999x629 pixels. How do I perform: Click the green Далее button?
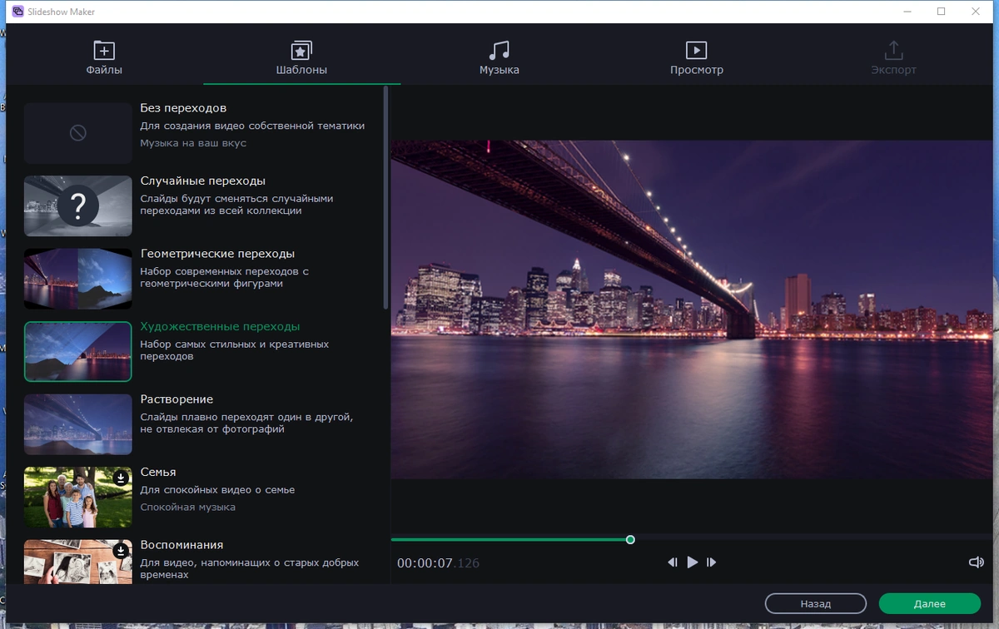tap(930, 604)
